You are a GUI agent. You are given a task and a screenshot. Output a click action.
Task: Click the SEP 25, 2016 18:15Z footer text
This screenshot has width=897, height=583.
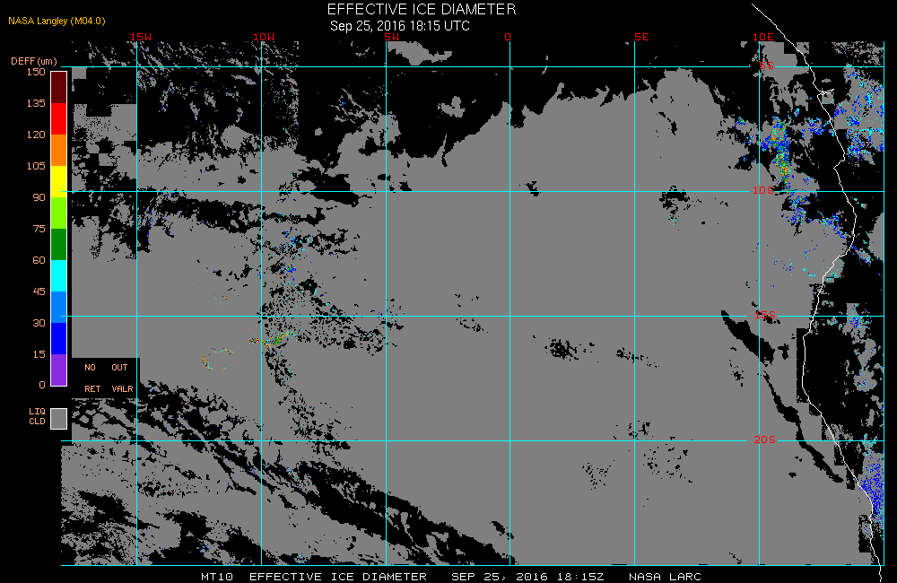pyautogui.click(x=527, y=577)
